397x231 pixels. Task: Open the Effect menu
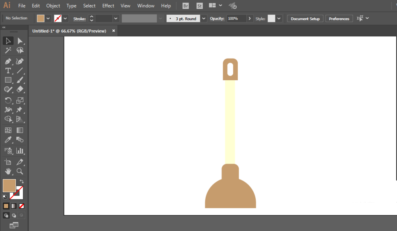pos(108,6)
